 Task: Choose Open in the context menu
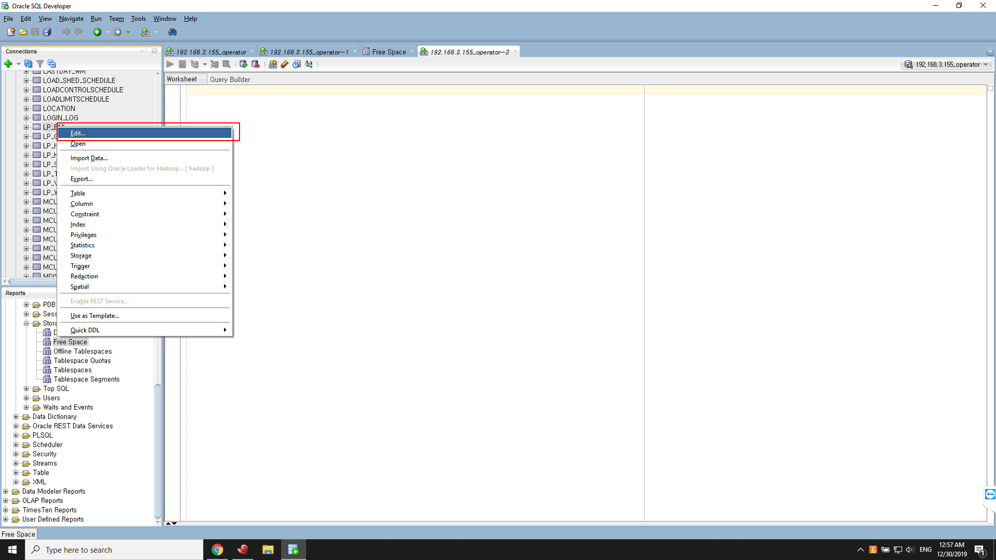[145, 144]
